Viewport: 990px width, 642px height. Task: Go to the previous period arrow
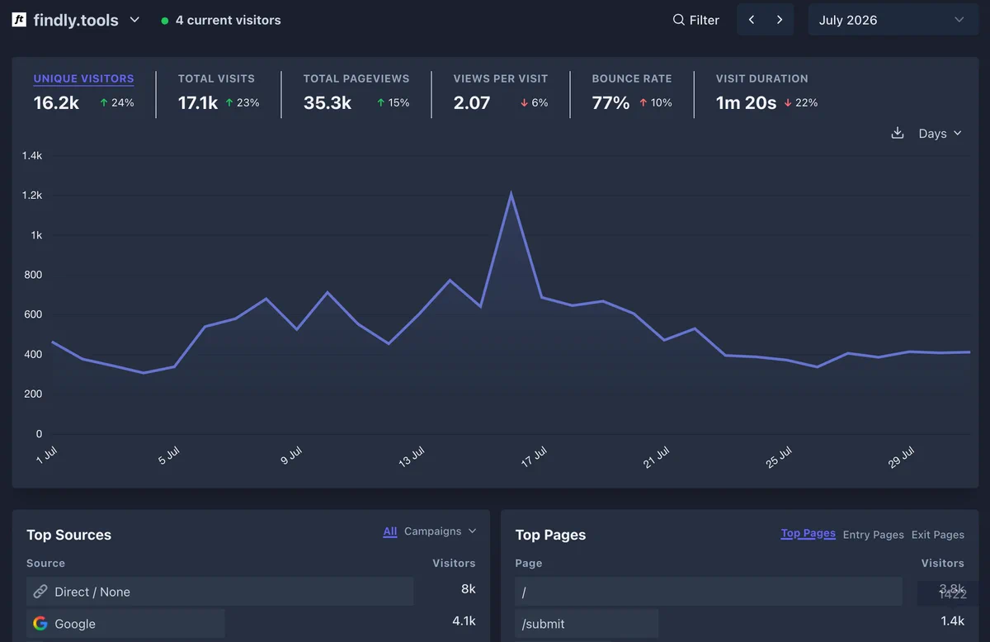751,20
